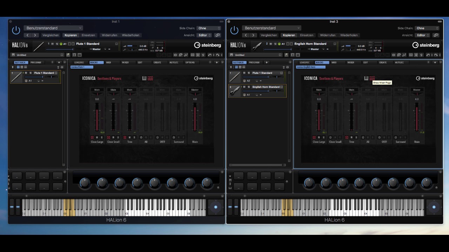
Task: Click the English horn thumbnail in Inst 3 slot 2
Action: 235,91
